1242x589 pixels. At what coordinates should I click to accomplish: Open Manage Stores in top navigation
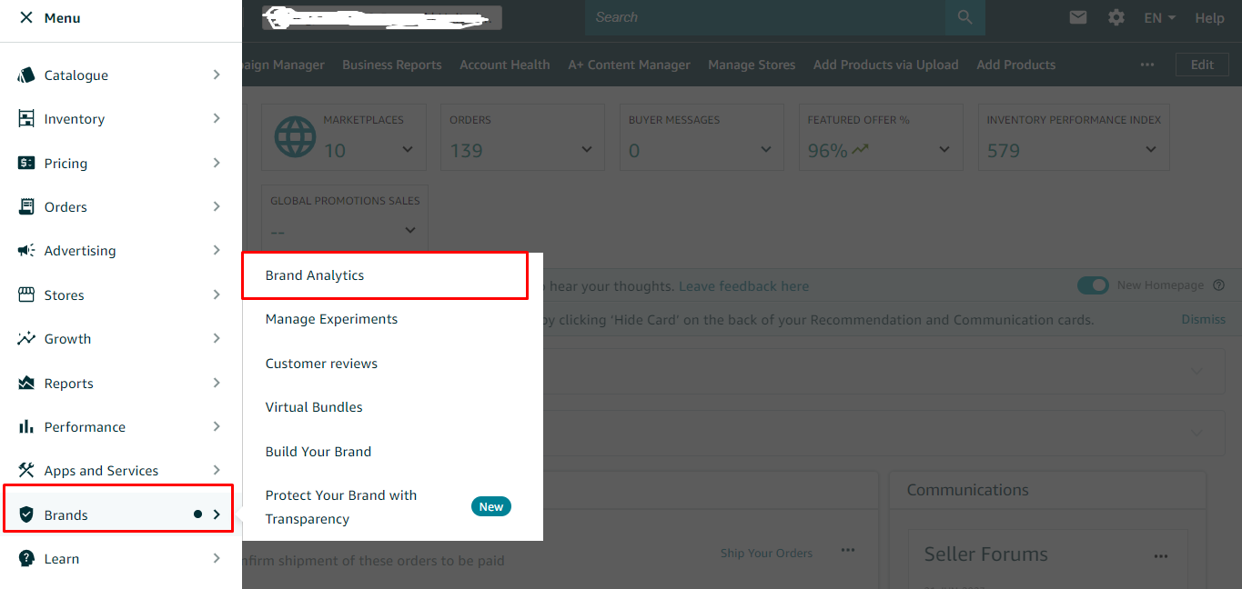pyautogui.click(x=752, y=65)
